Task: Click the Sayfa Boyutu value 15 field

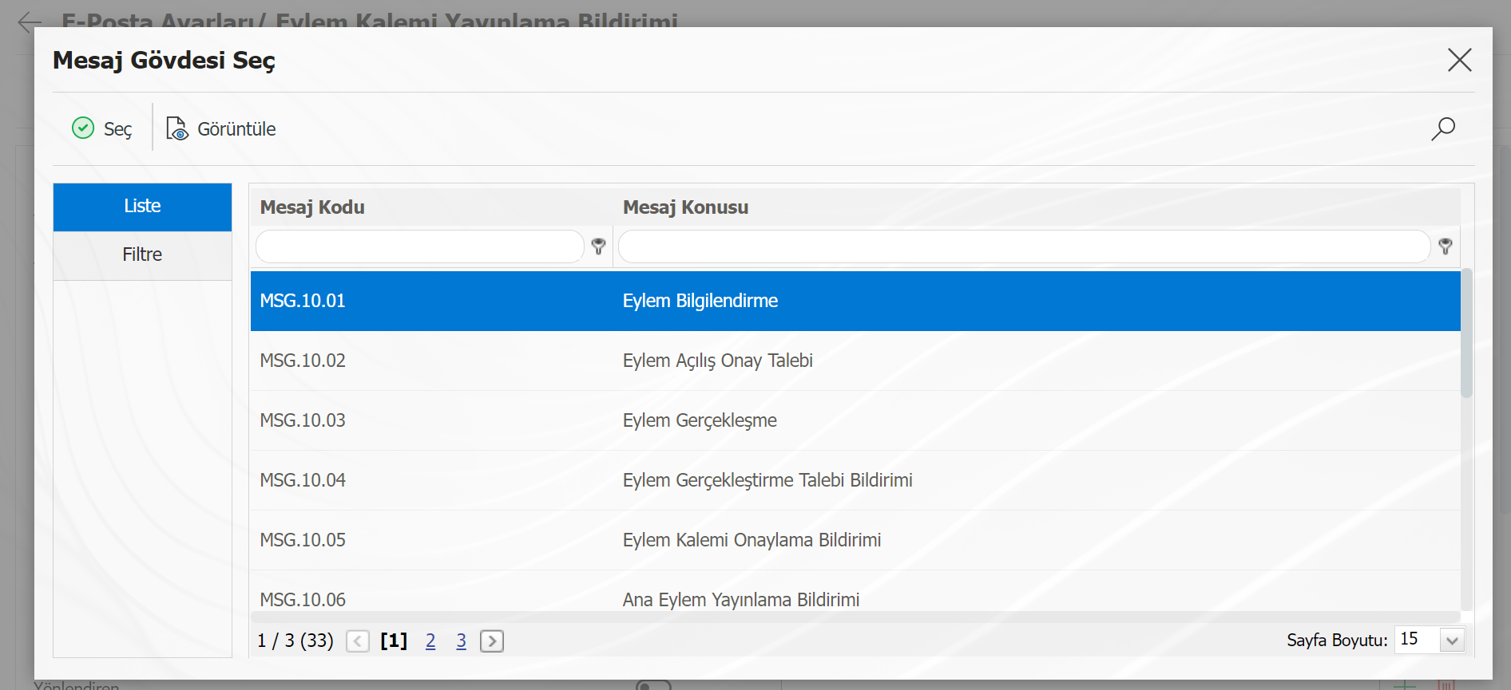Action: [x=1418, y=640]
